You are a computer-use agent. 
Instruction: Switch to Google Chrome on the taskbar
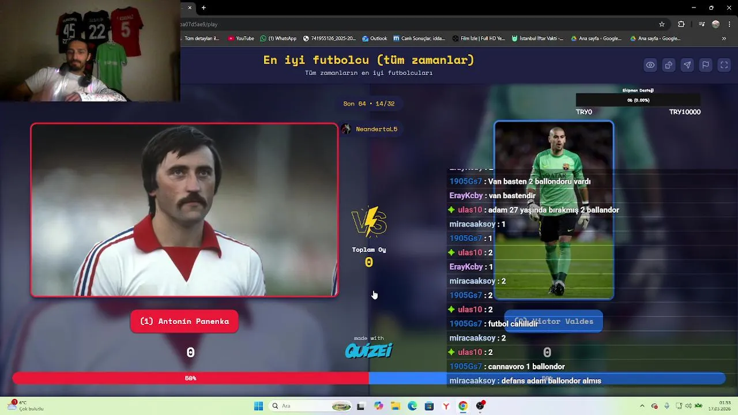(x=463, y=406)
